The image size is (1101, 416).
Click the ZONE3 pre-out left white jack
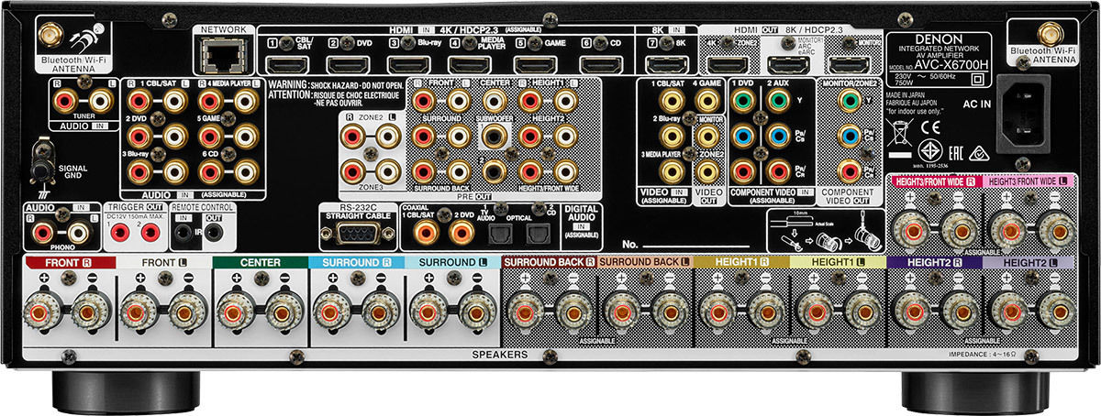pos(387,171)
